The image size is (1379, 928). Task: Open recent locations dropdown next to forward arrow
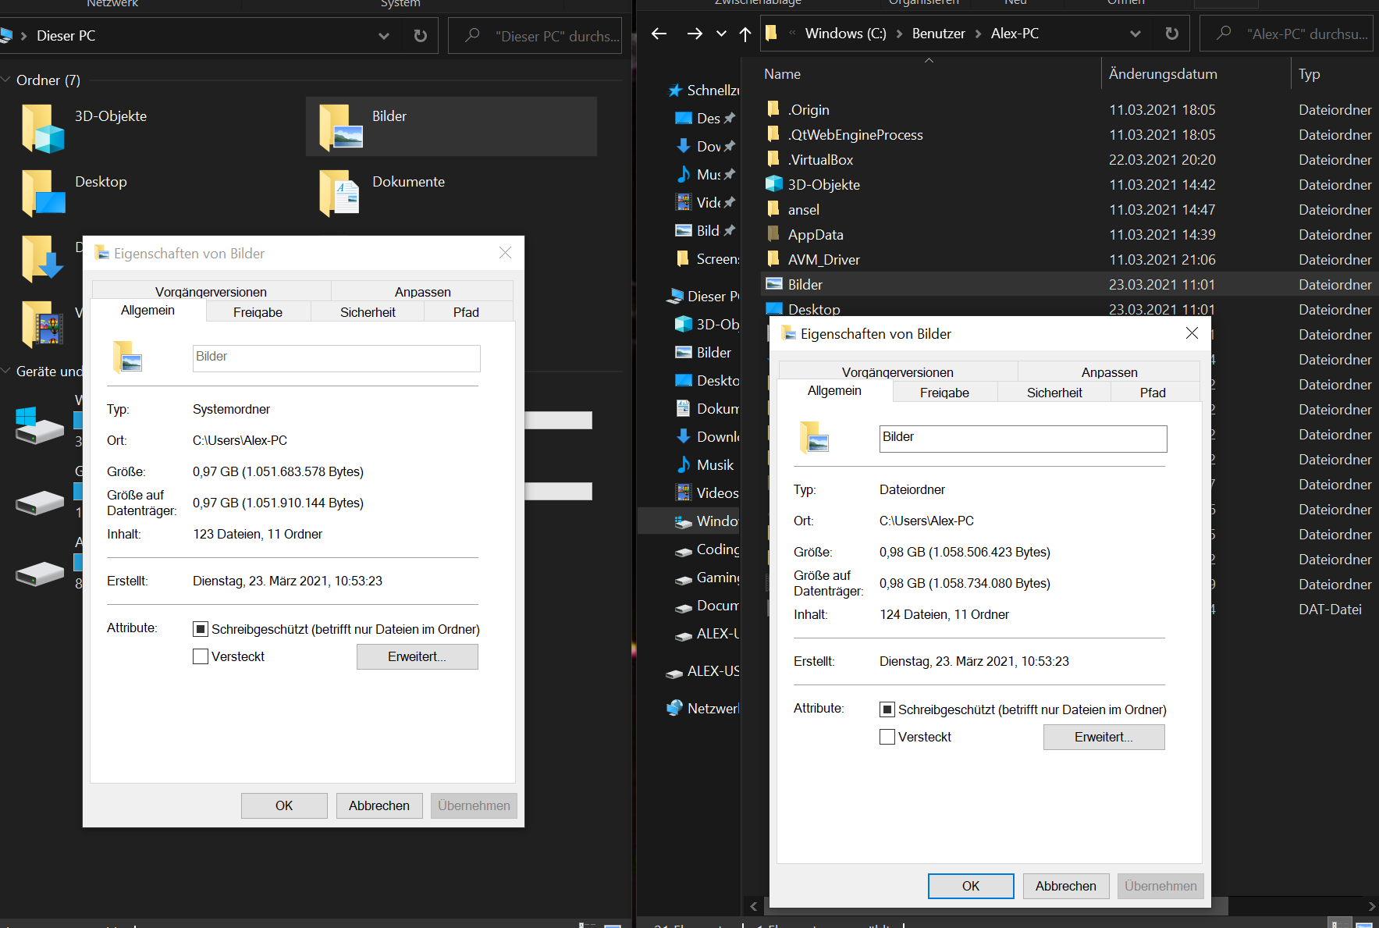[721, 34]
